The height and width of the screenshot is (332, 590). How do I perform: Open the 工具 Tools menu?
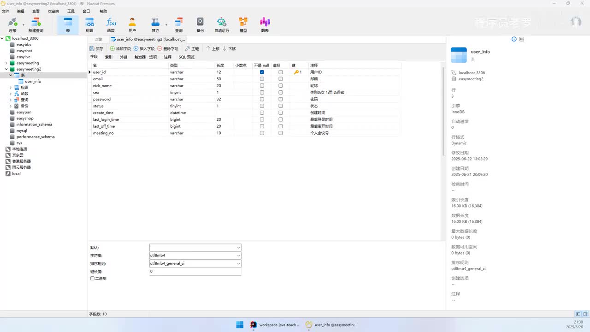71,11
